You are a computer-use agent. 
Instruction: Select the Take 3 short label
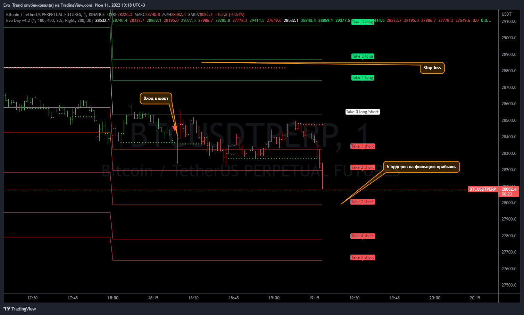click(x=363, y=202)
